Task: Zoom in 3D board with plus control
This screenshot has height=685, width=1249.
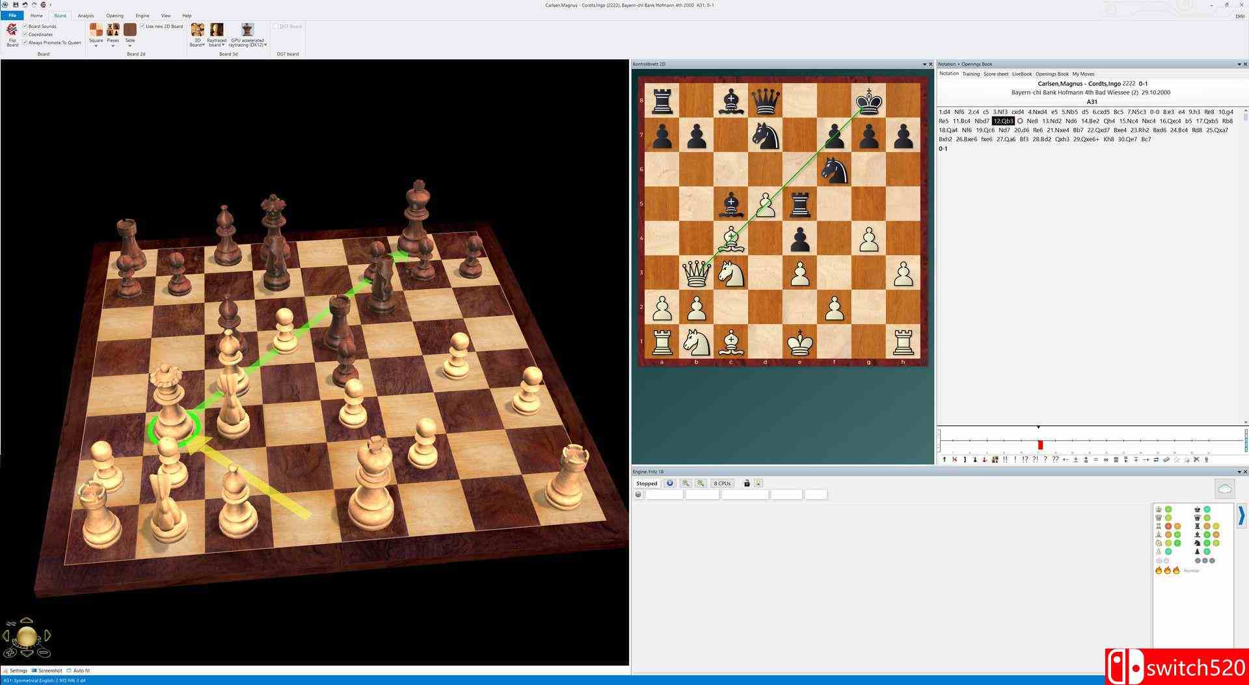Action: [10, 652]
